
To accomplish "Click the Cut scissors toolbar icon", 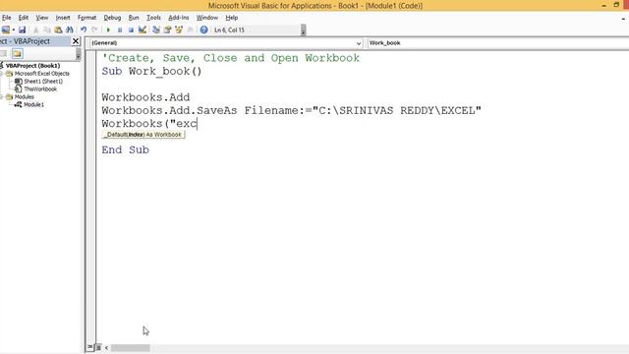I will 35,29.
